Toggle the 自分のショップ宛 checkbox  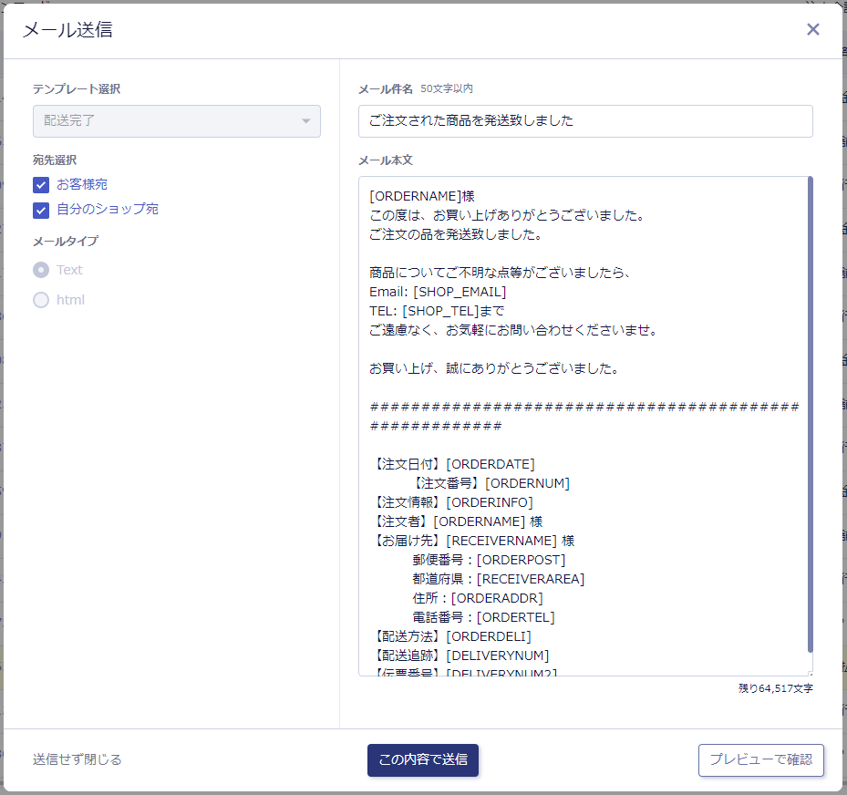tap(41, 211)
